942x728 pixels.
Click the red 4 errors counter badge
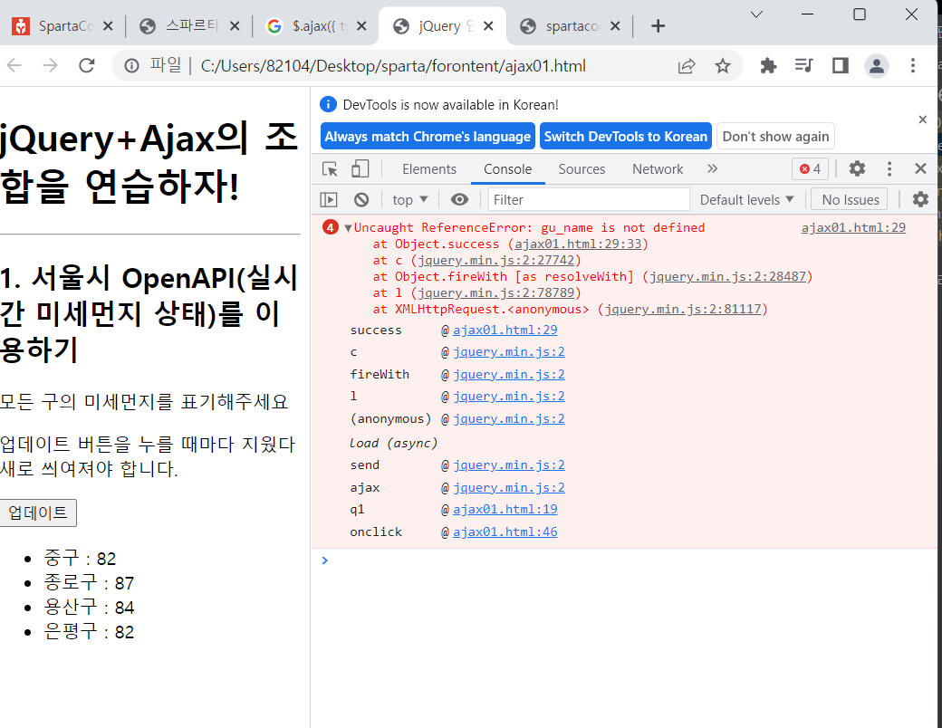pos(811,168)
